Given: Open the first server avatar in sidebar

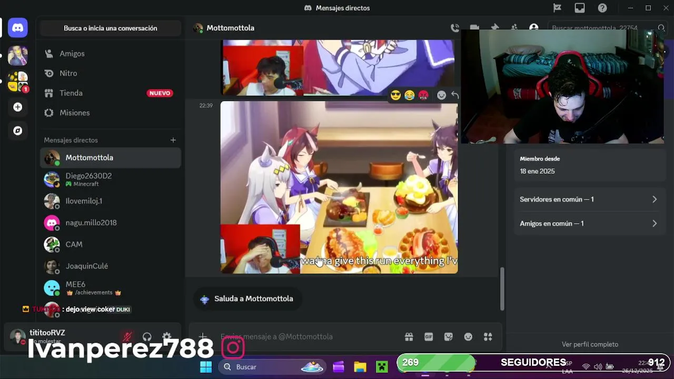Looking at the screenshot, I should click(x=18, y=55).
